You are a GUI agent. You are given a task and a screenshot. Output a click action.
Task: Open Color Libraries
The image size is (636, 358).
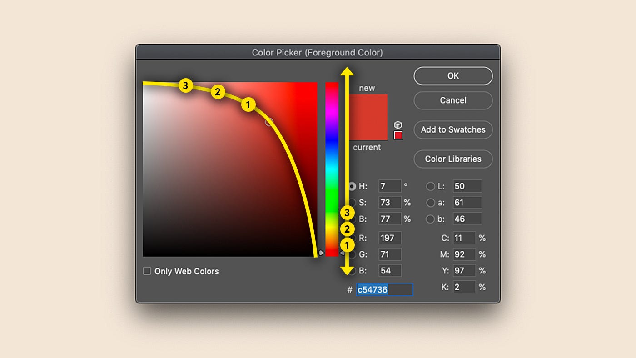tap(453, 159)
